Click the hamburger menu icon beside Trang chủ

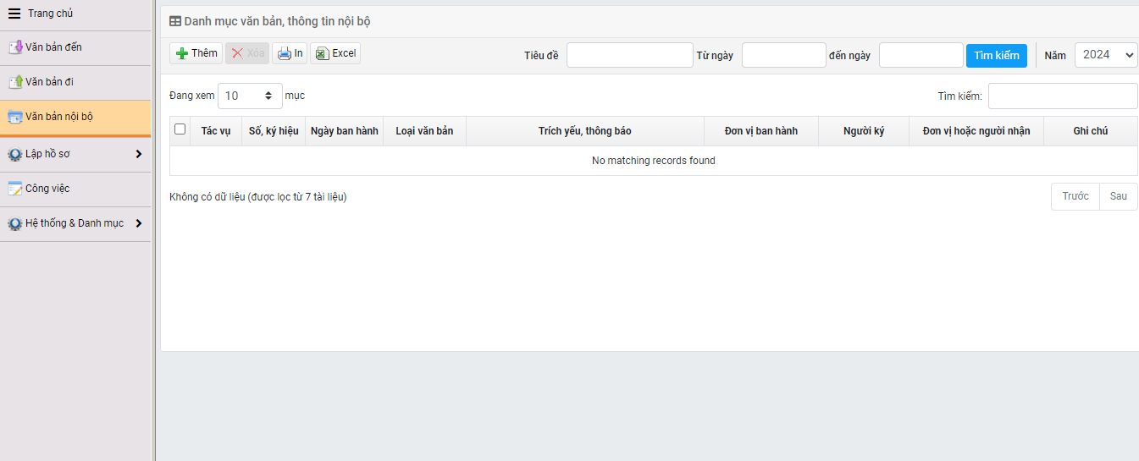pyautogui.click(x=14, y=14)
